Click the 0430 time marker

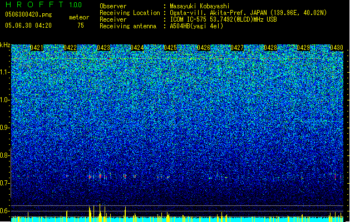coord(337,48)
